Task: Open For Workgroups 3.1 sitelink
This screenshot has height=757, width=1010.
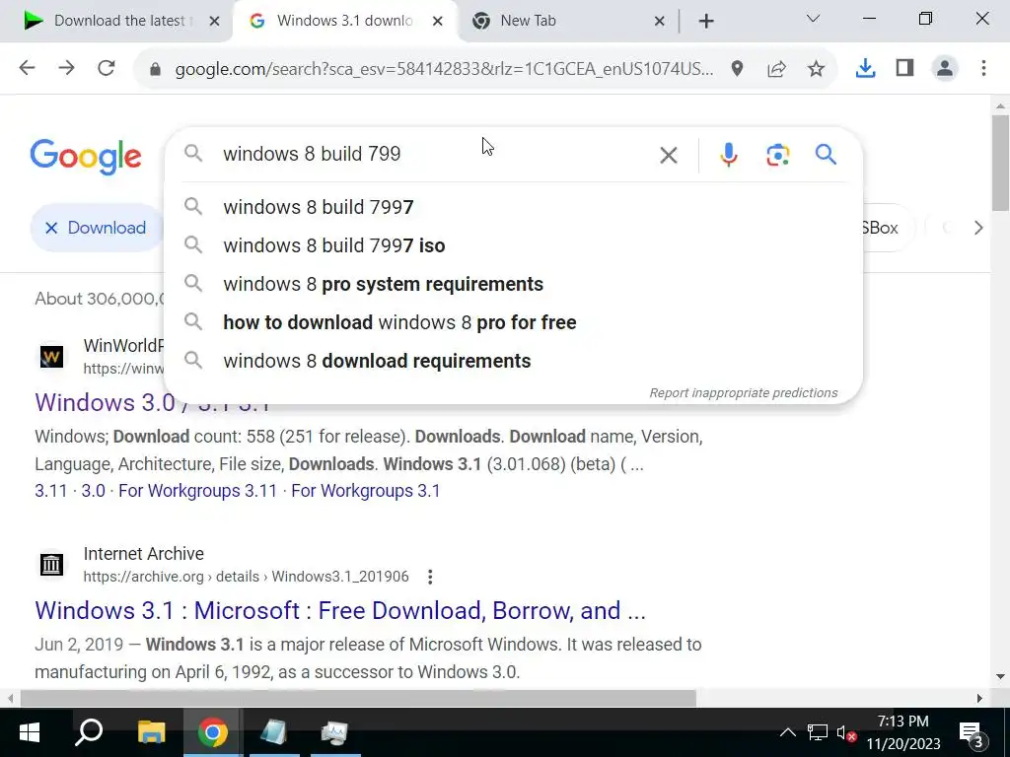Action: [x=366, y=491]
